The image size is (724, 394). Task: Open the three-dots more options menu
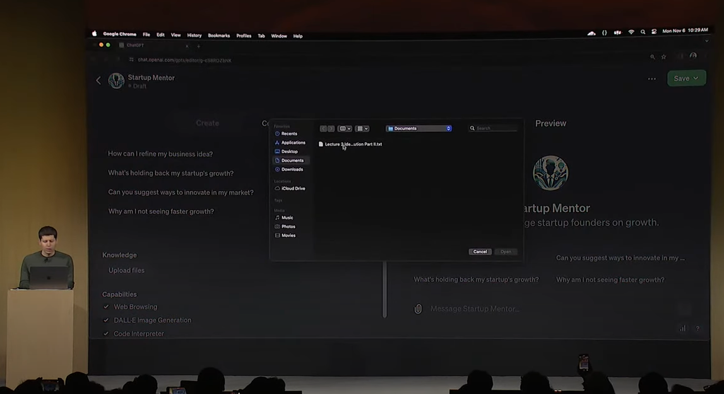coord(651,79)
